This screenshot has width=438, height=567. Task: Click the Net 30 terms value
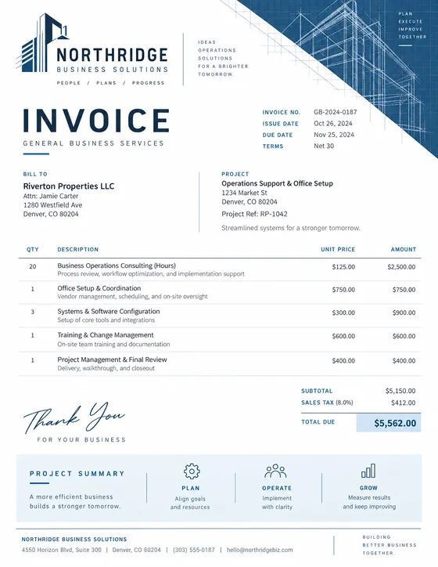(x=324, y=146)
